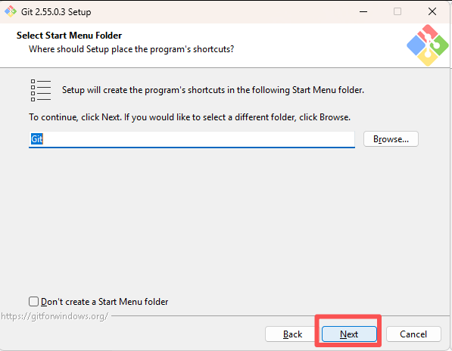
Task: Click the Git logo in the header
Action: (428, 45)
